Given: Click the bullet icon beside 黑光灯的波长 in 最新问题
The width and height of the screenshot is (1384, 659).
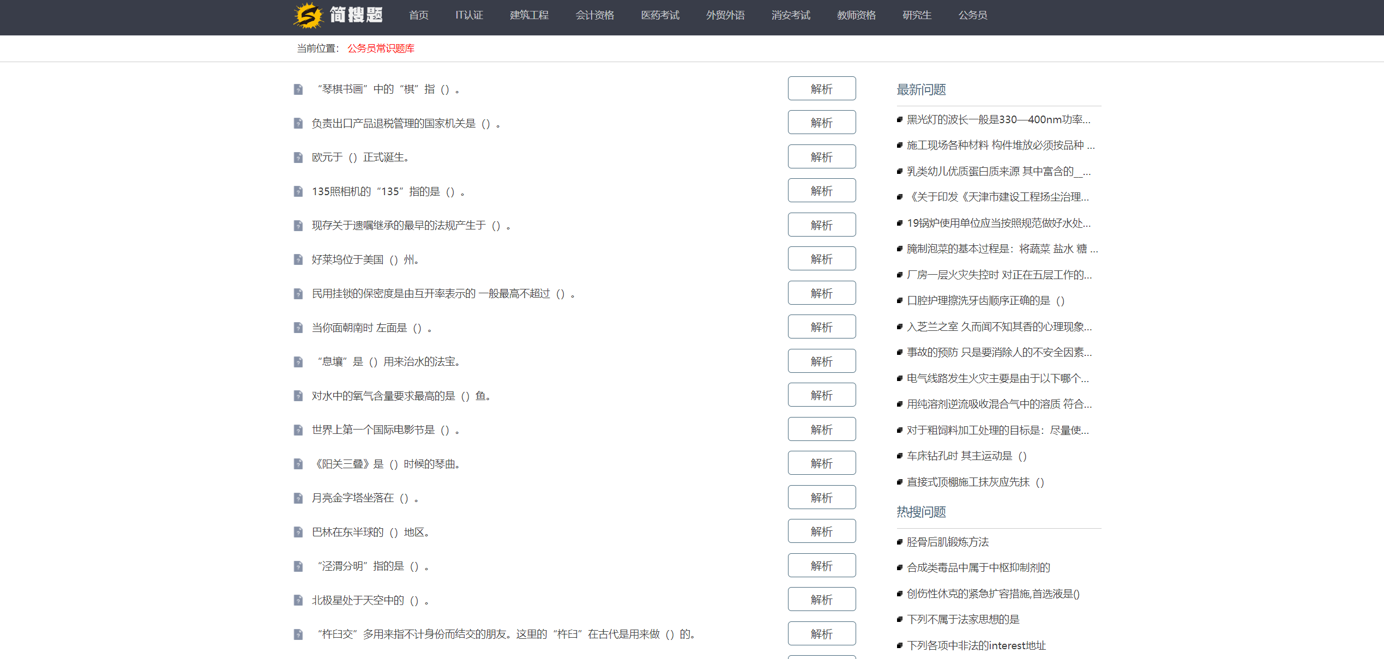Looking at the screenshot, I should click(900, 119).
